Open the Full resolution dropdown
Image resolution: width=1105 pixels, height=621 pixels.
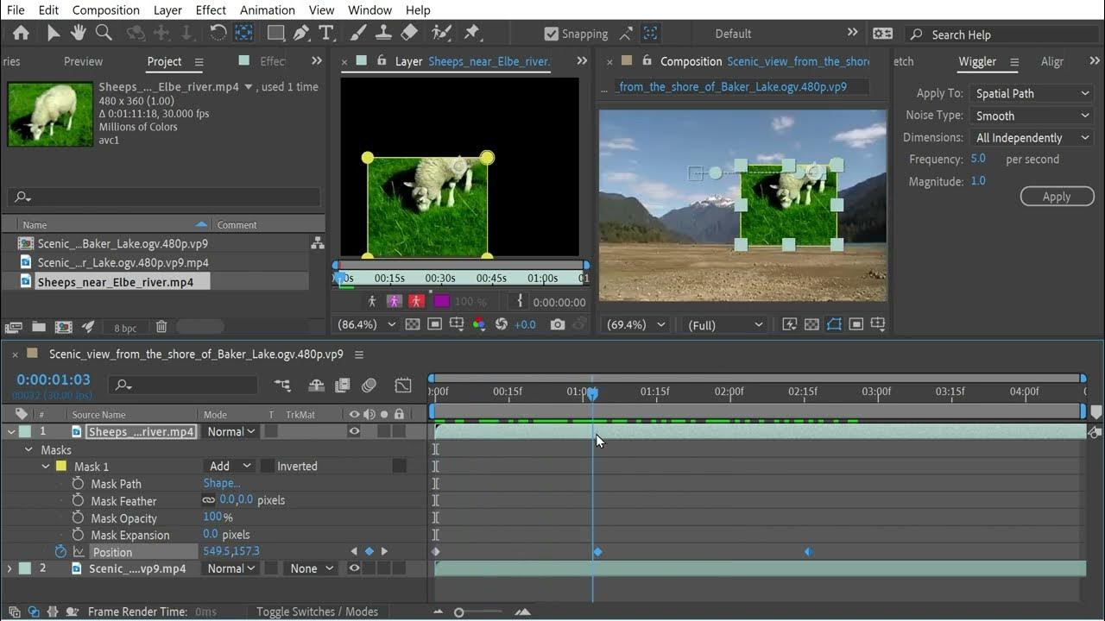coord(725,324)
